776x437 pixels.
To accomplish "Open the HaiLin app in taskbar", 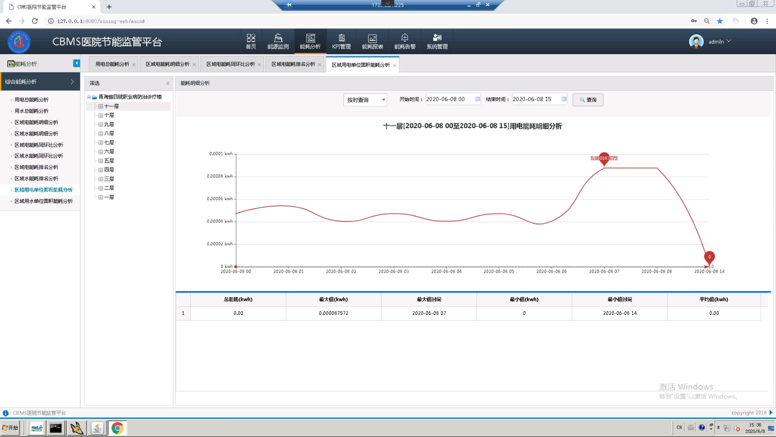I will [x=37, y=428].
